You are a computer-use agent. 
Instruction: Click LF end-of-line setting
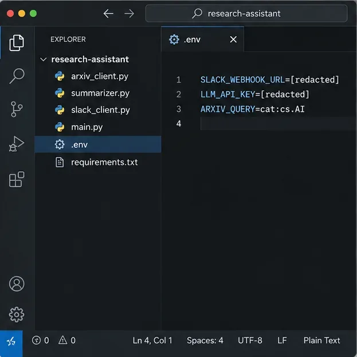coord(282,340)
